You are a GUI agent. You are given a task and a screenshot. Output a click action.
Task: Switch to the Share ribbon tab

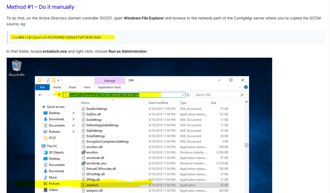(72, 87)
